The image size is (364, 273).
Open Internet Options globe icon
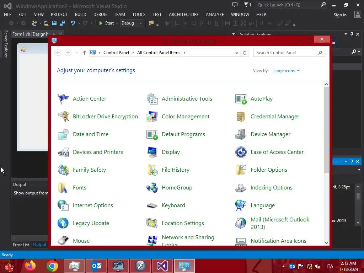click(x=63, y=205)
